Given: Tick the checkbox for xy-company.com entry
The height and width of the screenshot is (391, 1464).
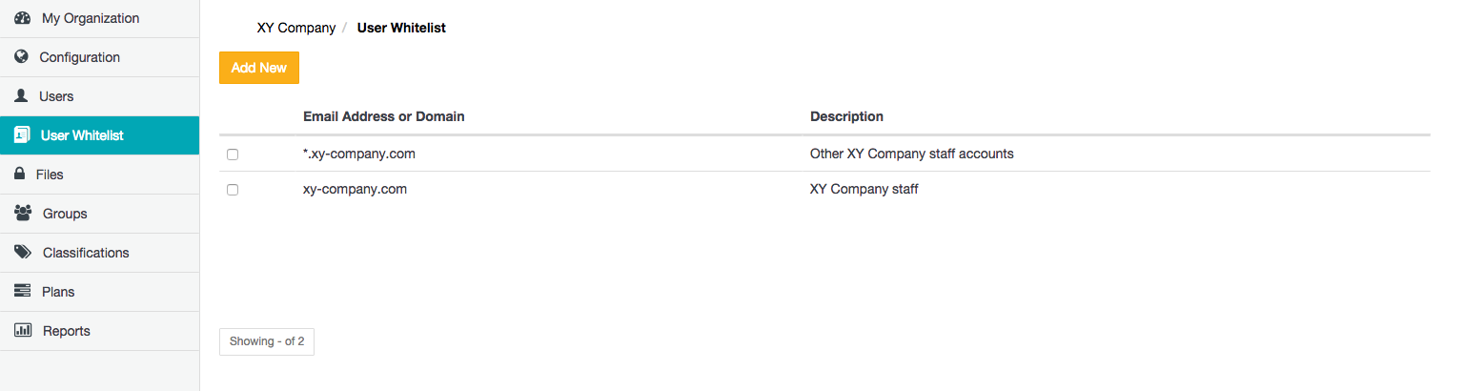Looking at the screenshot, I should click(x=233, y=190).
